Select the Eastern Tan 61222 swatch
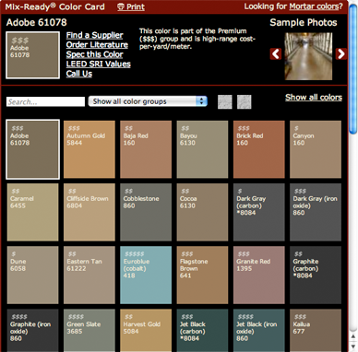The image size is (358, 352). point(89,276)
